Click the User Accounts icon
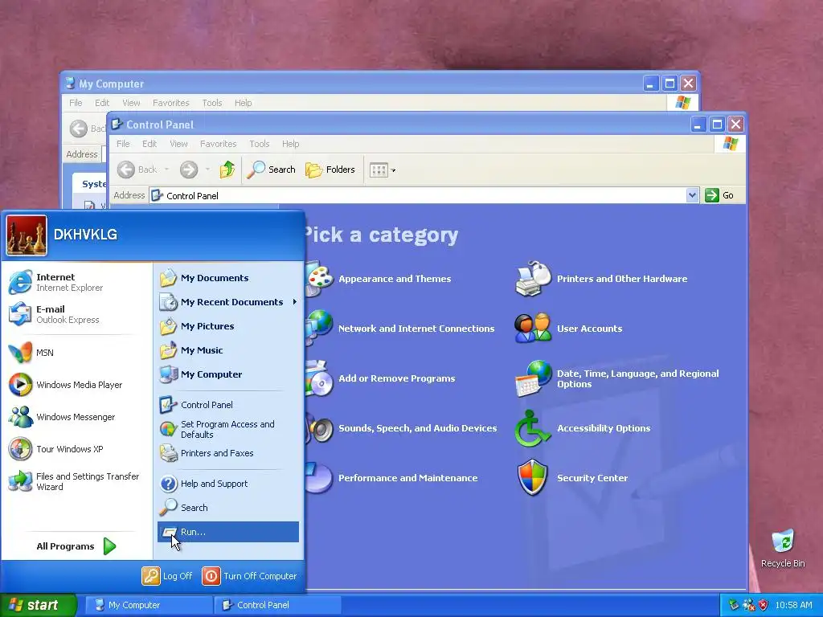This screenshot has width=823, height=617. [x=534, y=329]
